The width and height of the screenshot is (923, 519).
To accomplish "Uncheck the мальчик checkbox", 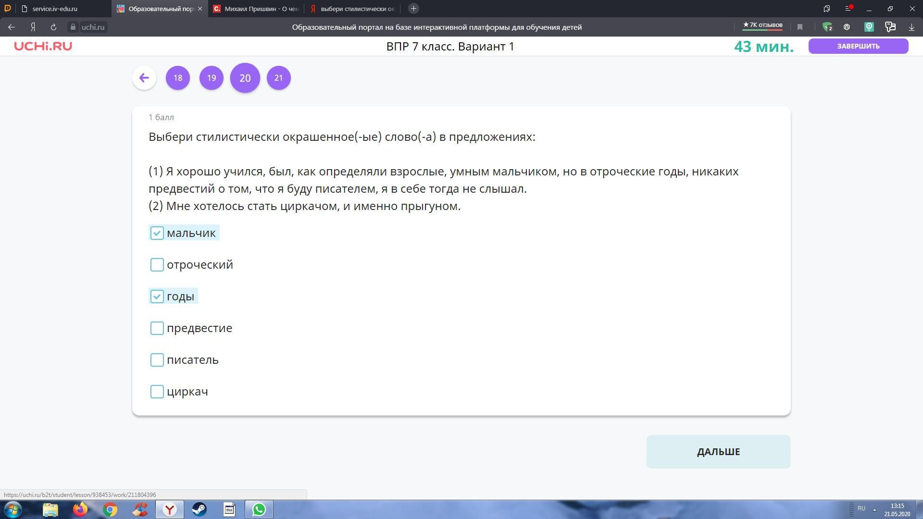I will [157, 233].
